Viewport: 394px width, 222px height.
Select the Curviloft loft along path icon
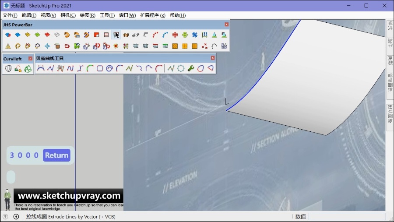pos(18,68)
